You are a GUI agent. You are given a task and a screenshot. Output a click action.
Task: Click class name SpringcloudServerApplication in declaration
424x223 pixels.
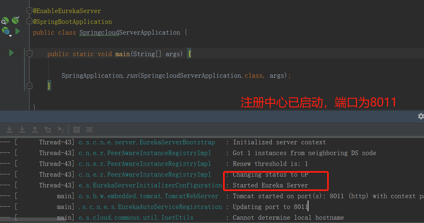pyautogui.click(x=130, y=32)
